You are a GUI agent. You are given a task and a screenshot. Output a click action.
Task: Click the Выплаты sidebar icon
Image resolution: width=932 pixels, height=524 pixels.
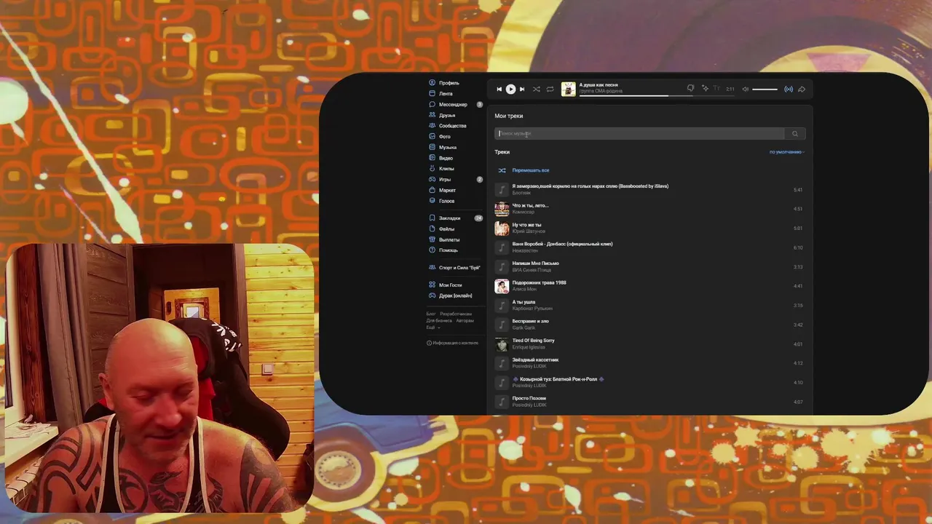pyautogui.click(x=432, y=239)
